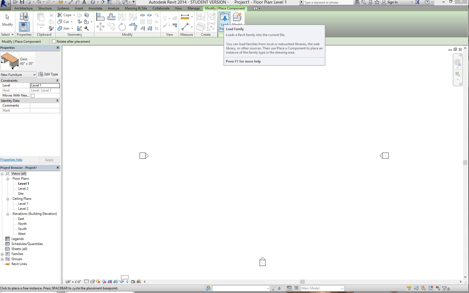Click the Exchange Apps X icon
Viewport: 469px width, 293px height.
417,2
